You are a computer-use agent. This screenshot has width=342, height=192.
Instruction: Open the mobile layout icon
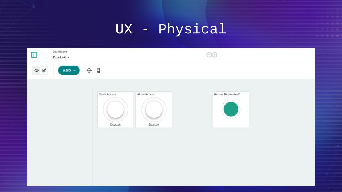click(98, 70)
